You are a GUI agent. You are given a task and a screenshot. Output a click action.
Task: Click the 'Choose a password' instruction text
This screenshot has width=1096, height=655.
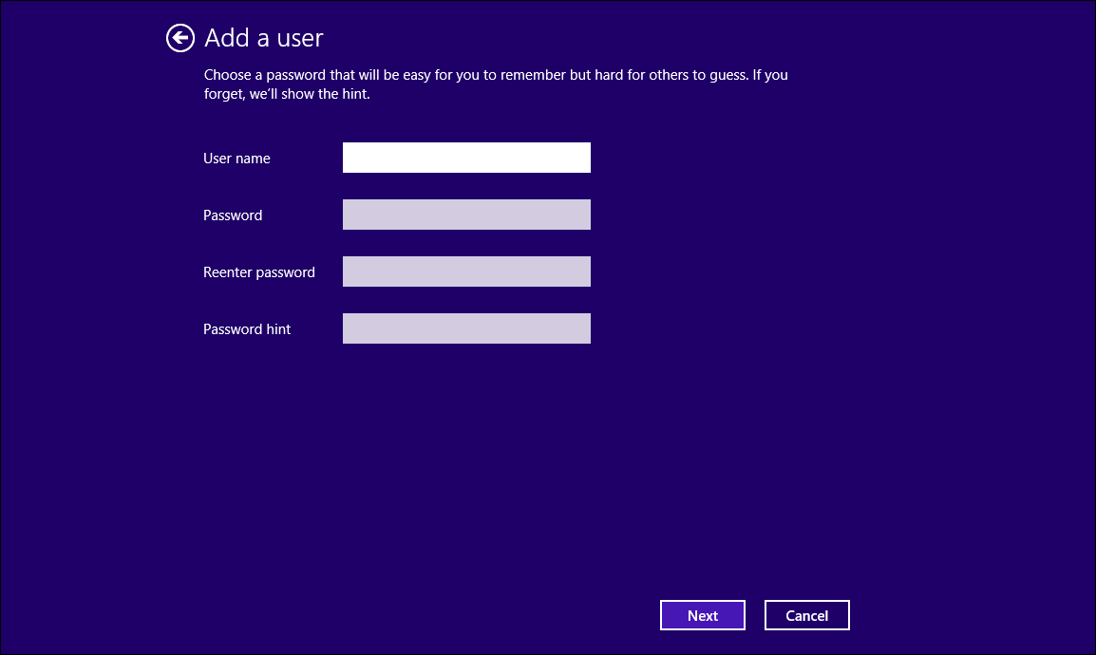(496, 84)
